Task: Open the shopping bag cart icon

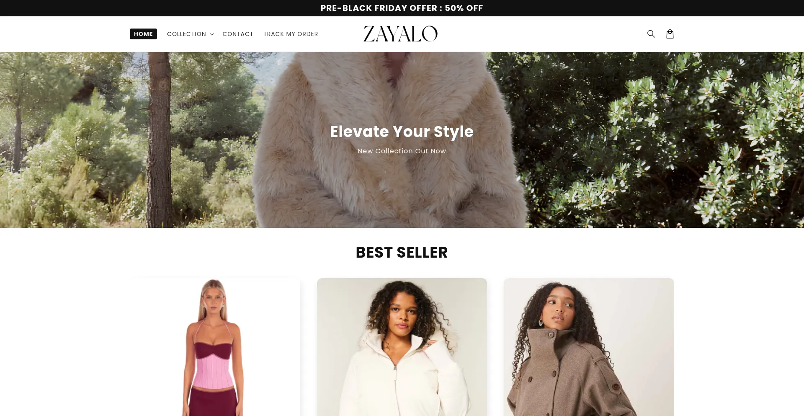Action: tap(670, 34)
